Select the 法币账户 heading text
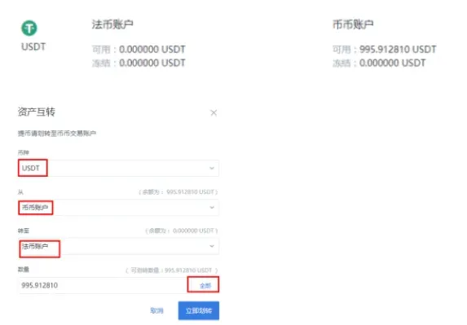Image resolution: width=467 pixels, height=325 pixels. click(112, 24)
